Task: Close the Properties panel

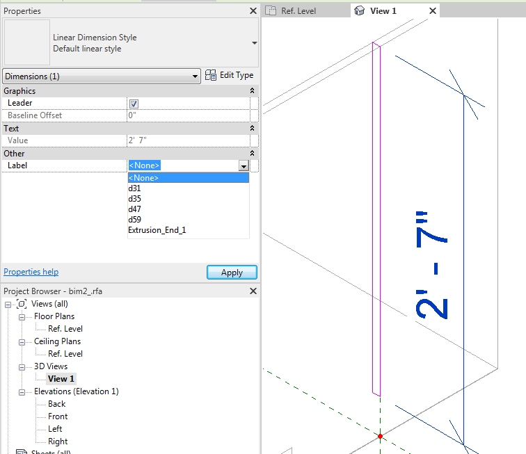Action: [x=253, y=11]
